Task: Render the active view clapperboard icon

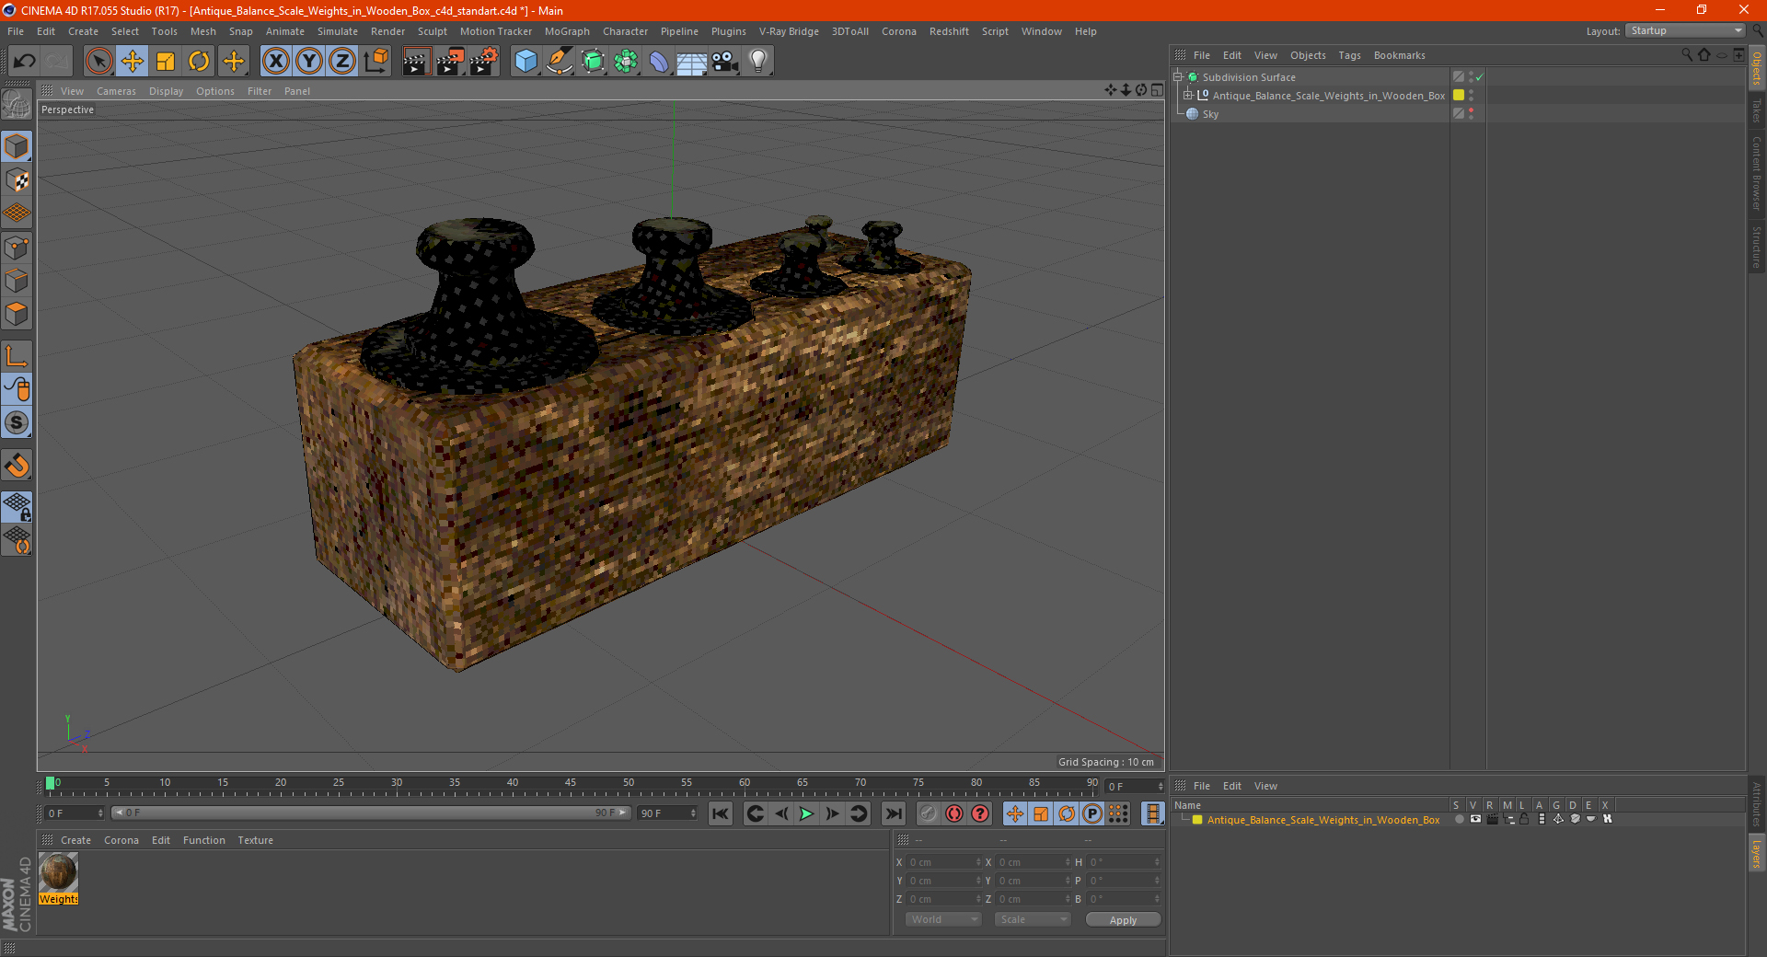Action: point(416,62)
